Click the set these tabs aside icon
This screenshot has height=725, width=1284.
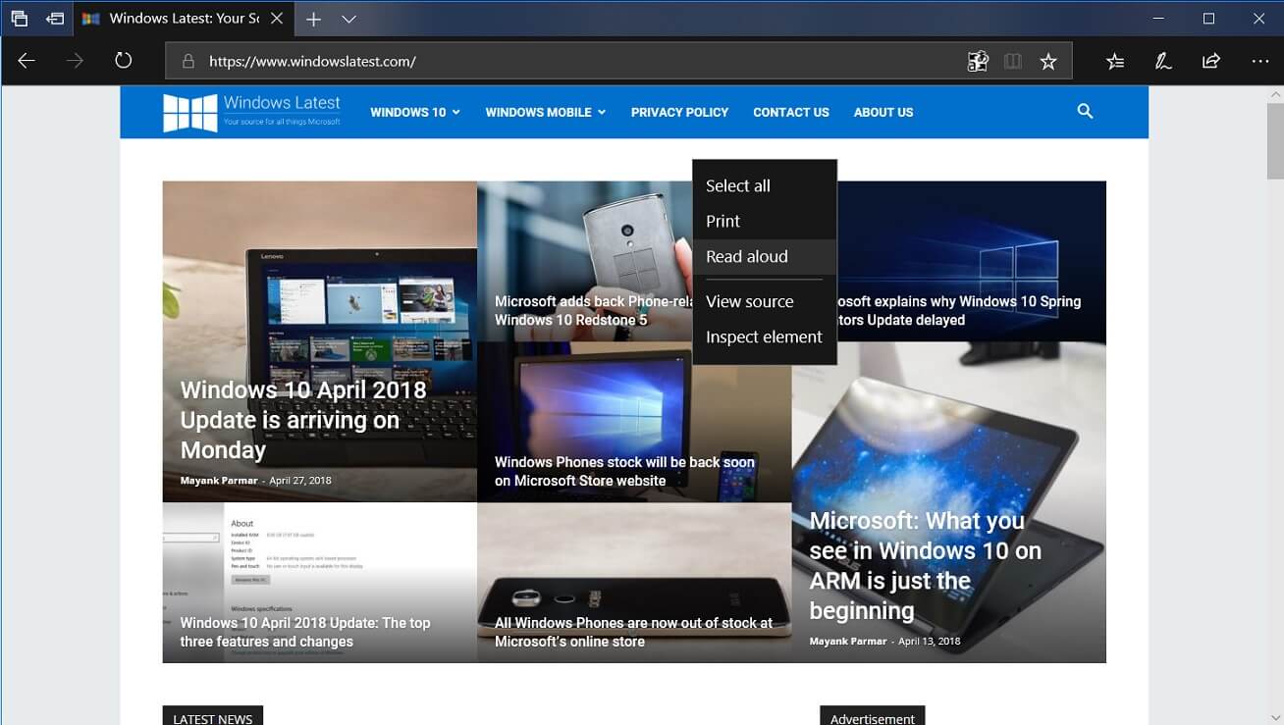[x=55, y=19]
